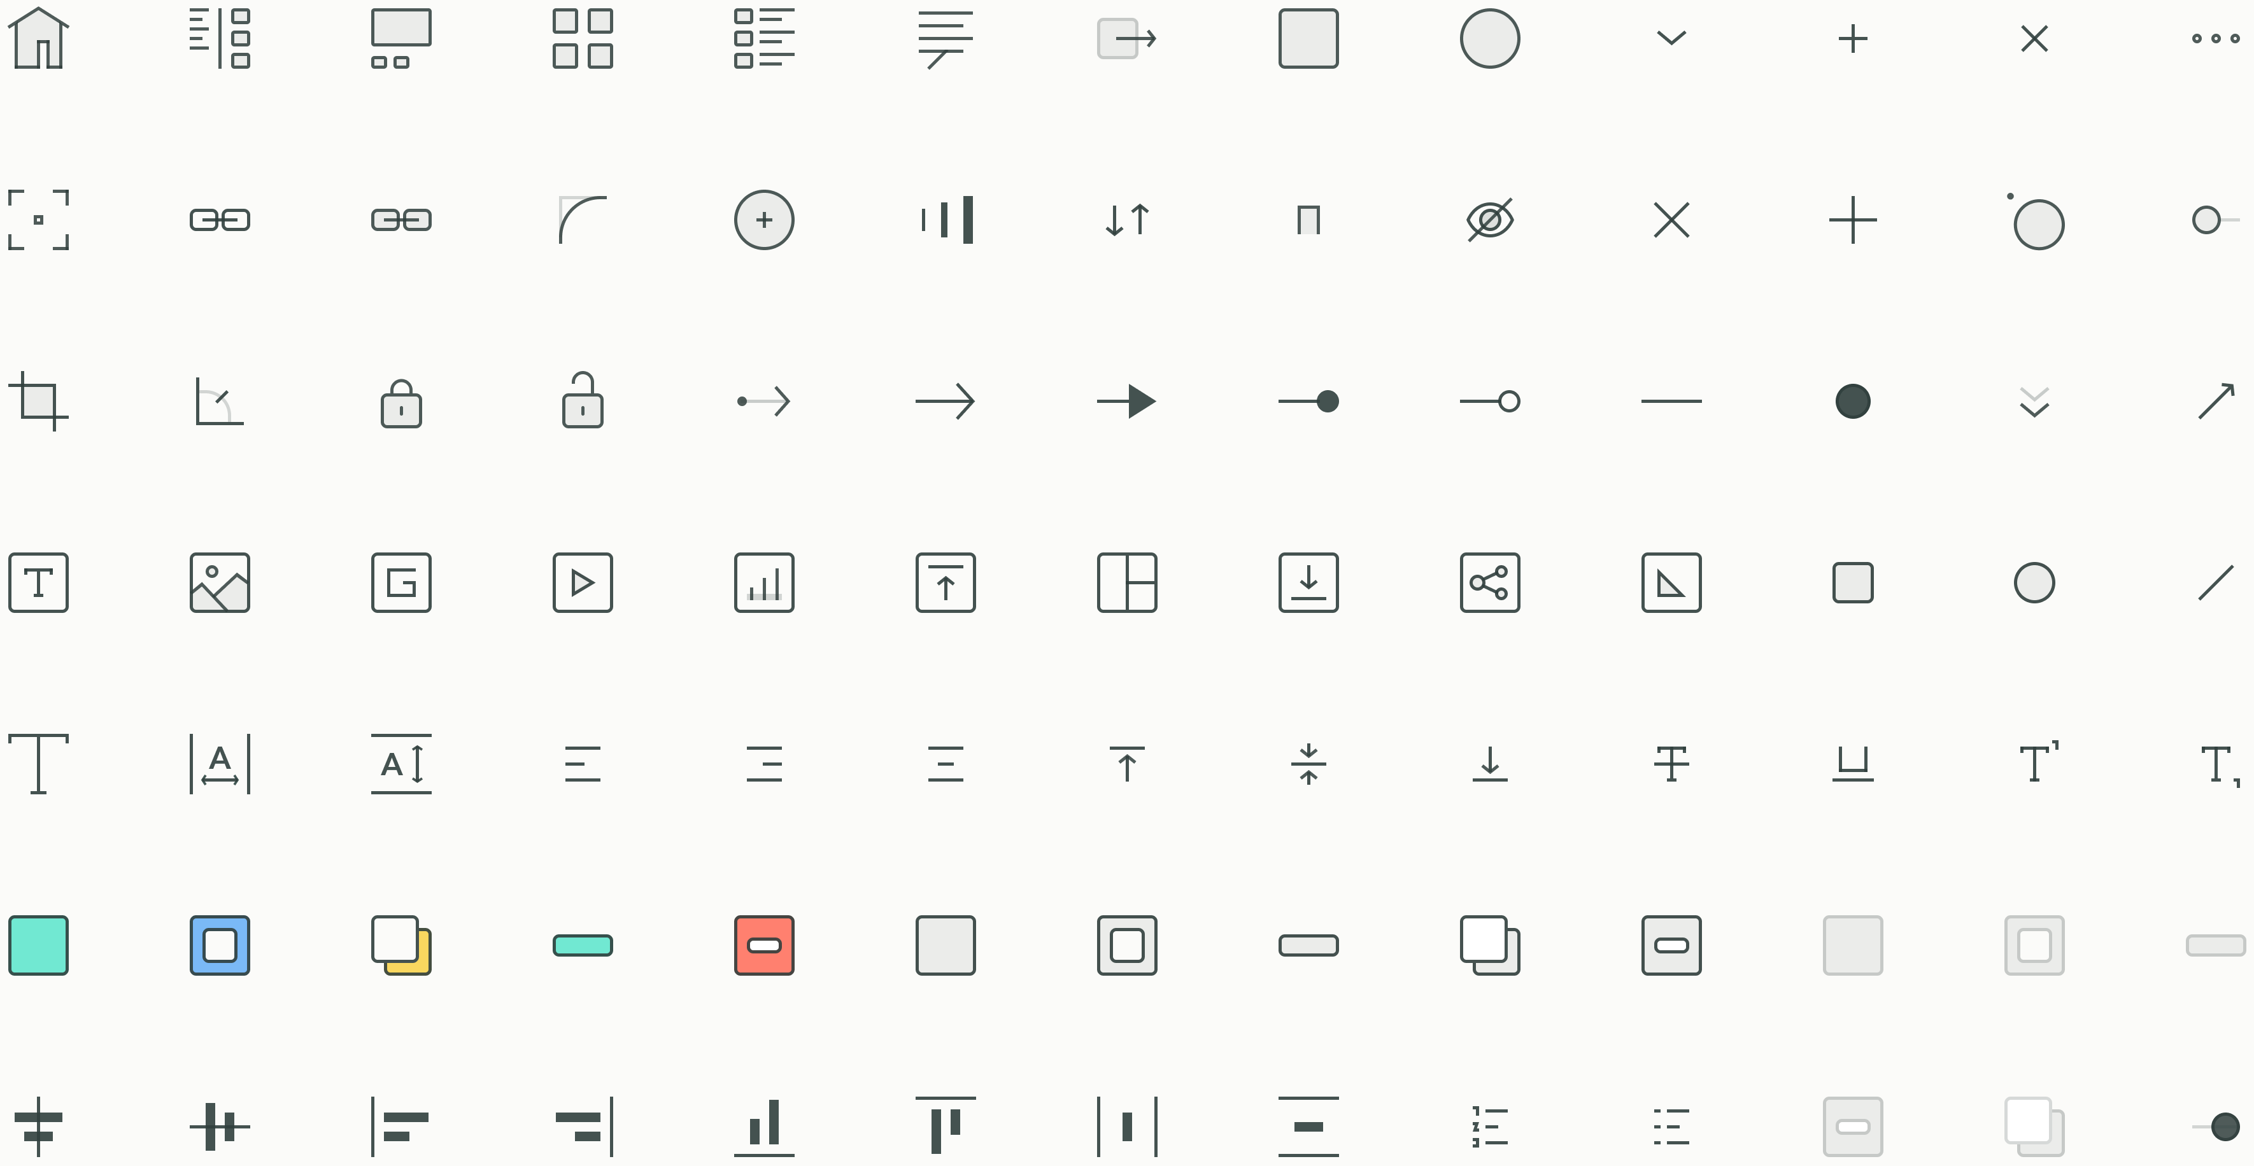Click the strikethrough text icon

tap(1671, 764)
